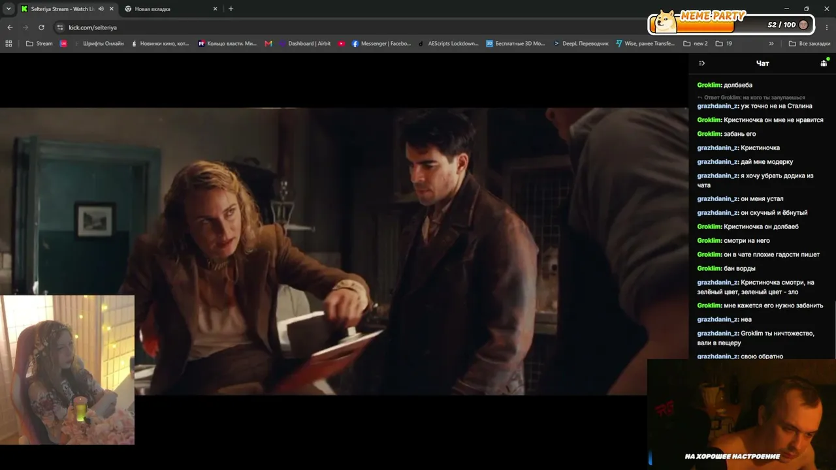The image size is (836, 470).
Task: Open the 19 bookmarks folder
Action: [724, 44]
